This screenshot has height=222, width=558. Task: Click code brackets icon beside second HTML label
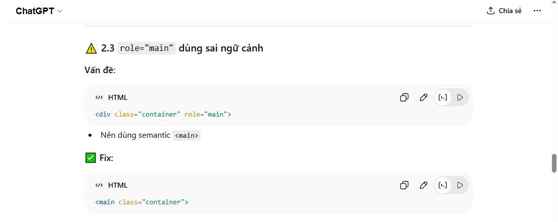click(x=99, y=185)
